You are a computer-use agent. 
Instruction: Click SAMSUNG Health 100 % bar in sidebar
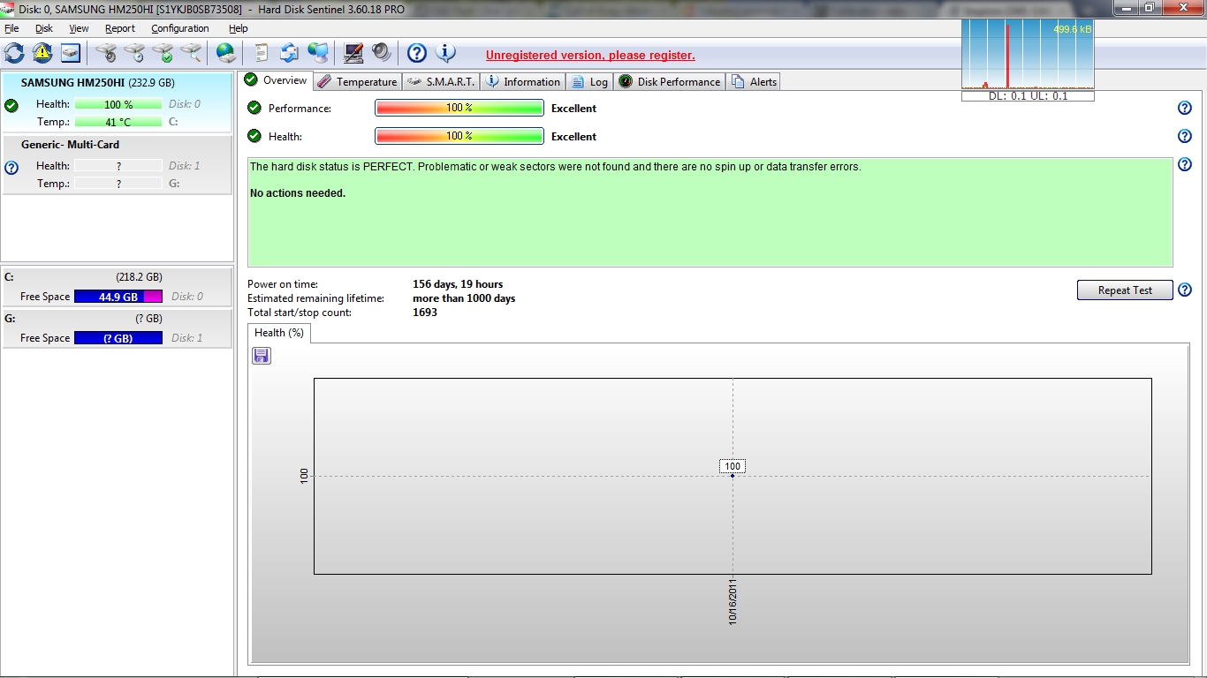point(118,104)
